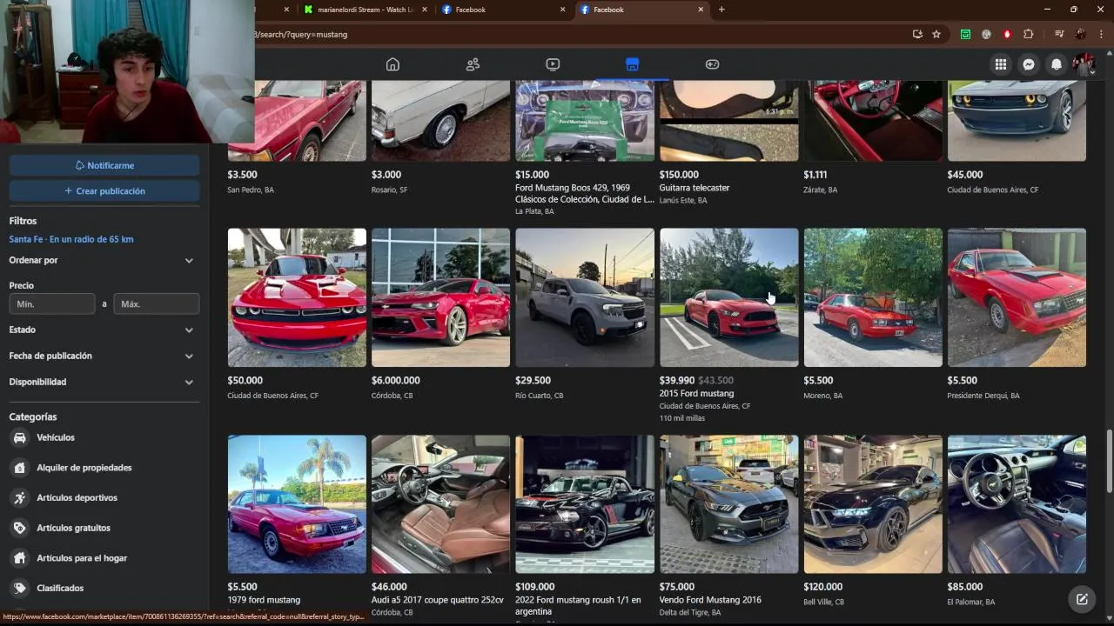The image size is (1114, 626).
Task: Click Ford Mustang Boos 429, 1969 title
Action: (585, 194)
